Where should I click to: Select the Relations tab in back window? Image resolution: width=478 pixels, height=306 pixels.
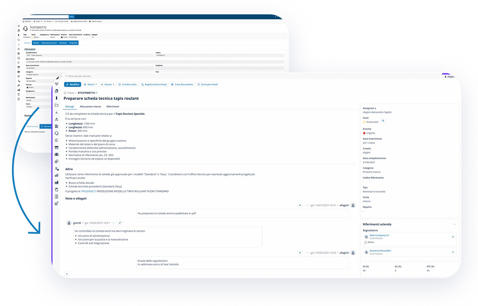pyautogui.click(x=63, y=43)
